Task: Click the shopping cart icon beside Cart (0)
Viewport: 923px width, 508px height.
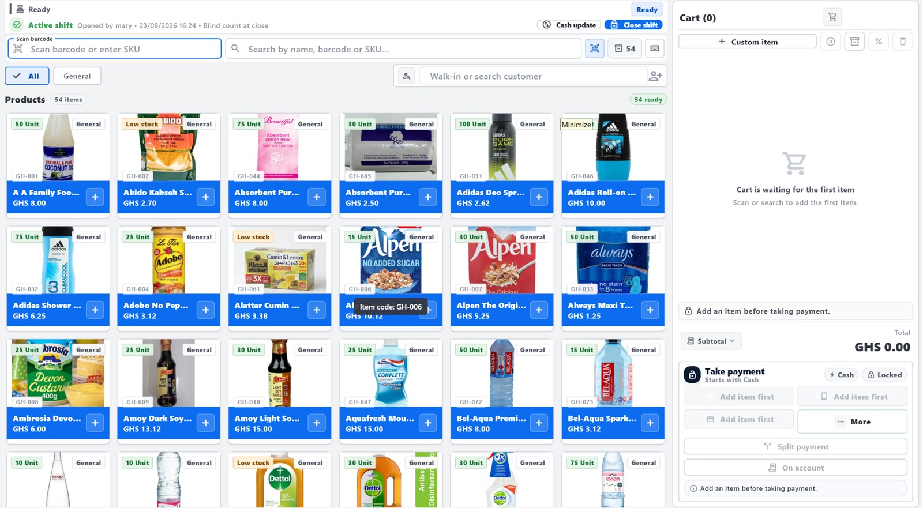Action: point(832,17)
